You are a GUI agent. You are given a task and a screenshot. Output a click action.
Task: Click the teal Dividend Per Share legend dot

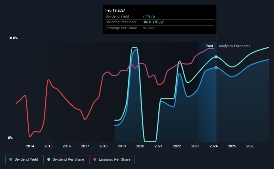point(49,159)
